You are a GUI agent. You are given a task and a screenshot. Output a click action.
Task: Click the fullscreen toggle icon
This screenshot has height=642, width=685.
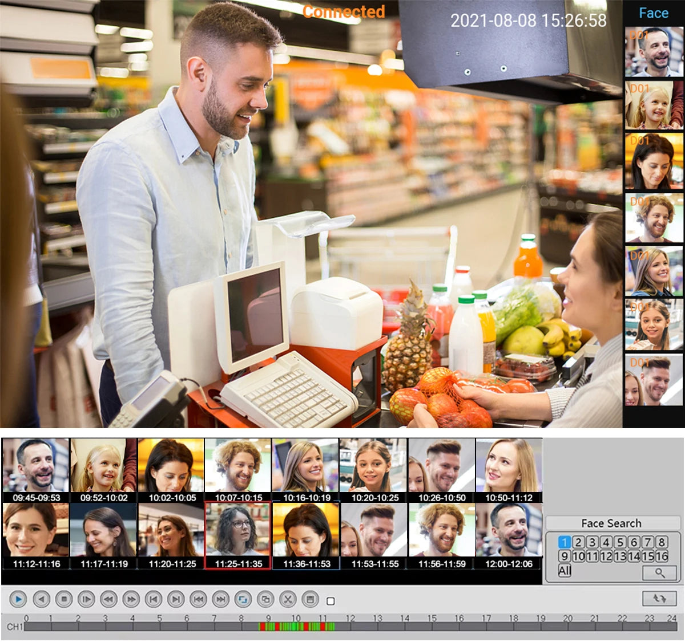point(243,599)
